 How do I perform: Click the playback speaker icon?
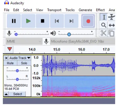pos(53,33)
